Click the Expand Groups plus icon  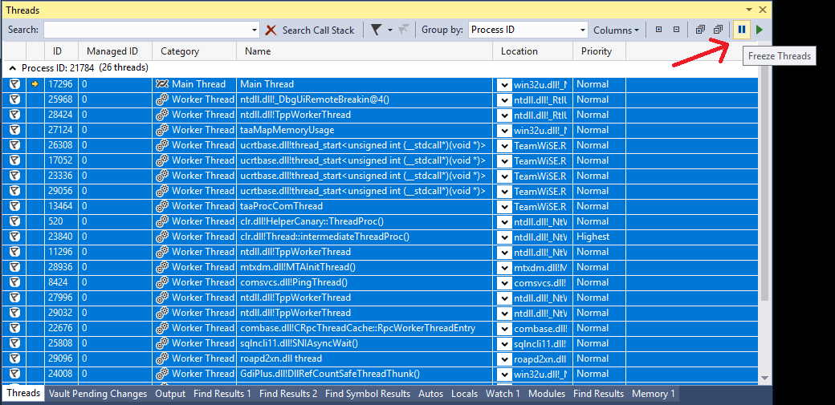coord(658,30)
